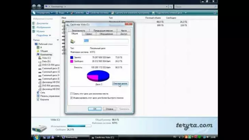Click the RU language indicator
249x140 pixels.
click(175, 137)
